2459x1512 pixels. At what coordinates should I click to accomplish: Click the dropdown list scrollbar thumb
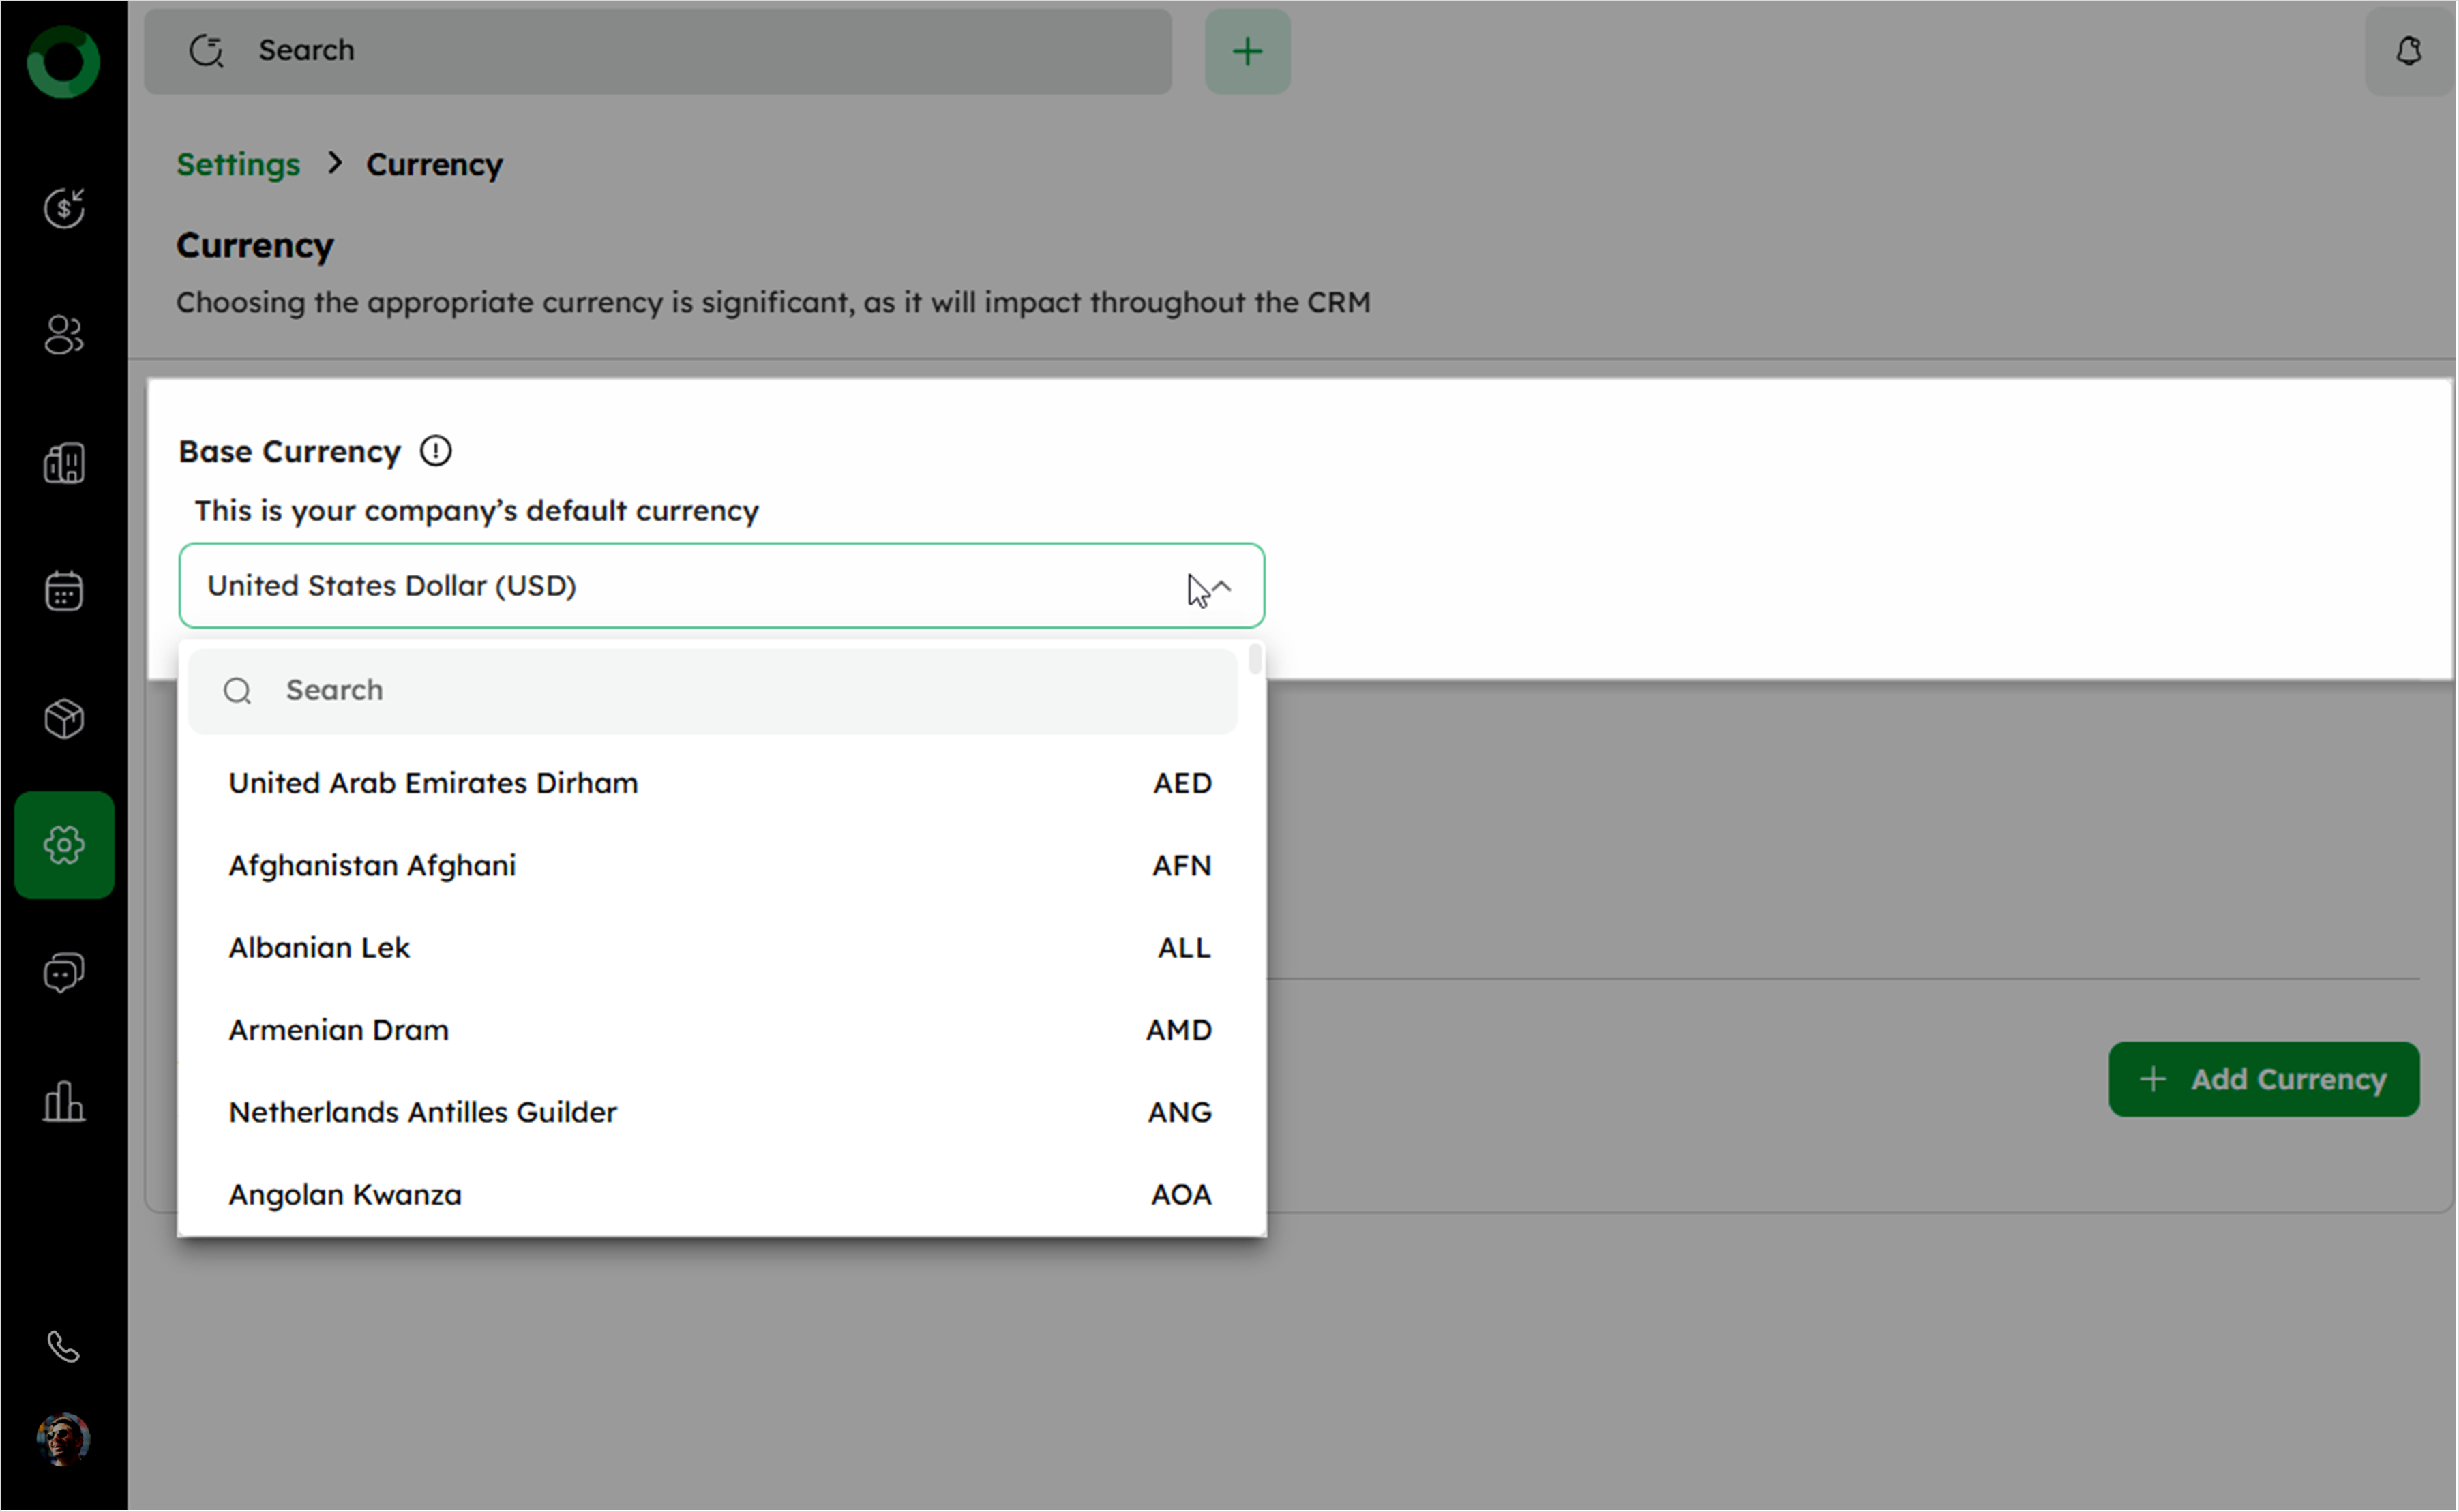point(1255,660)
